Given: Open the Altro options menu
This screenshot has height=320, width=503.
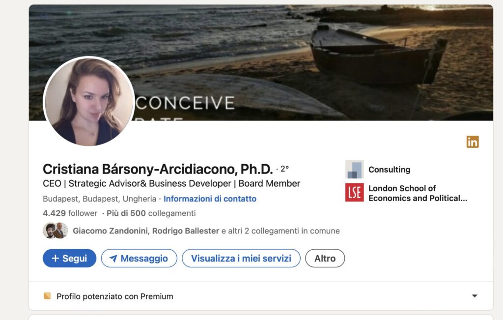Looking at the screenshot, I should pos(325,258).
